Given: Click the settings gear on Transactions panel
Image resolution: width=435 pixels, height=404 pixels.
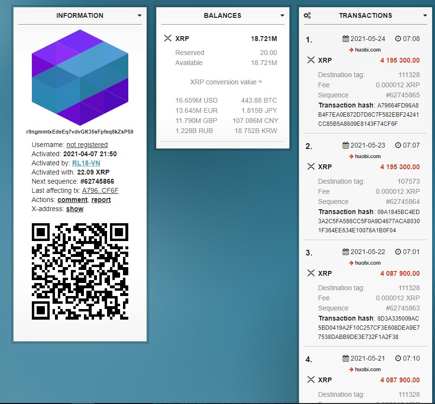Looking at the screenshot, I should [x=307, y=15].
